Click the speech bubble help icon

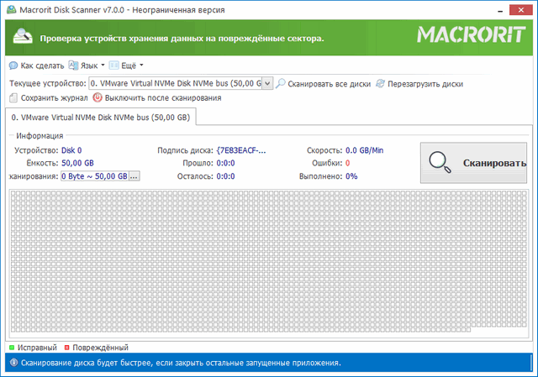(13, 65)
